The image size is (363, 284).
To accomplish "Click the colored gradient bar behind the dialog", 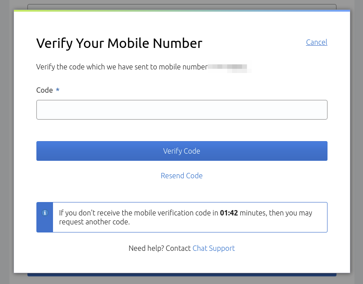I will (180, 10).
